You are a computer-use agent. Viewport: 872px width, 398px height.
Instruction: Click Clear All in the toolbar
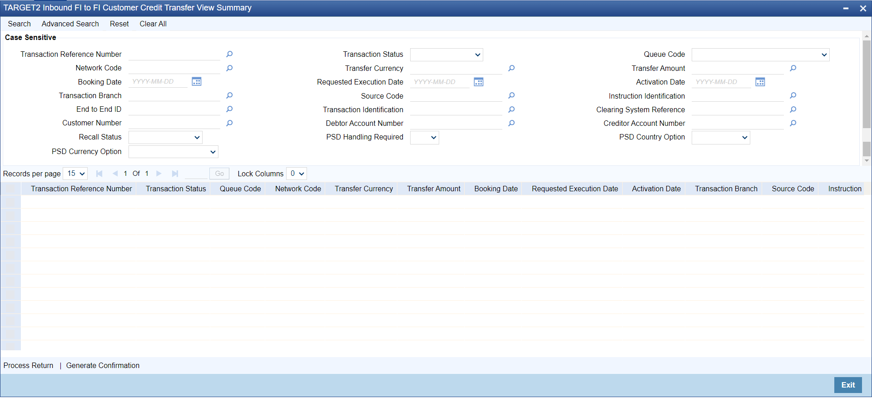pyautogui.click(x=153, y=24)
